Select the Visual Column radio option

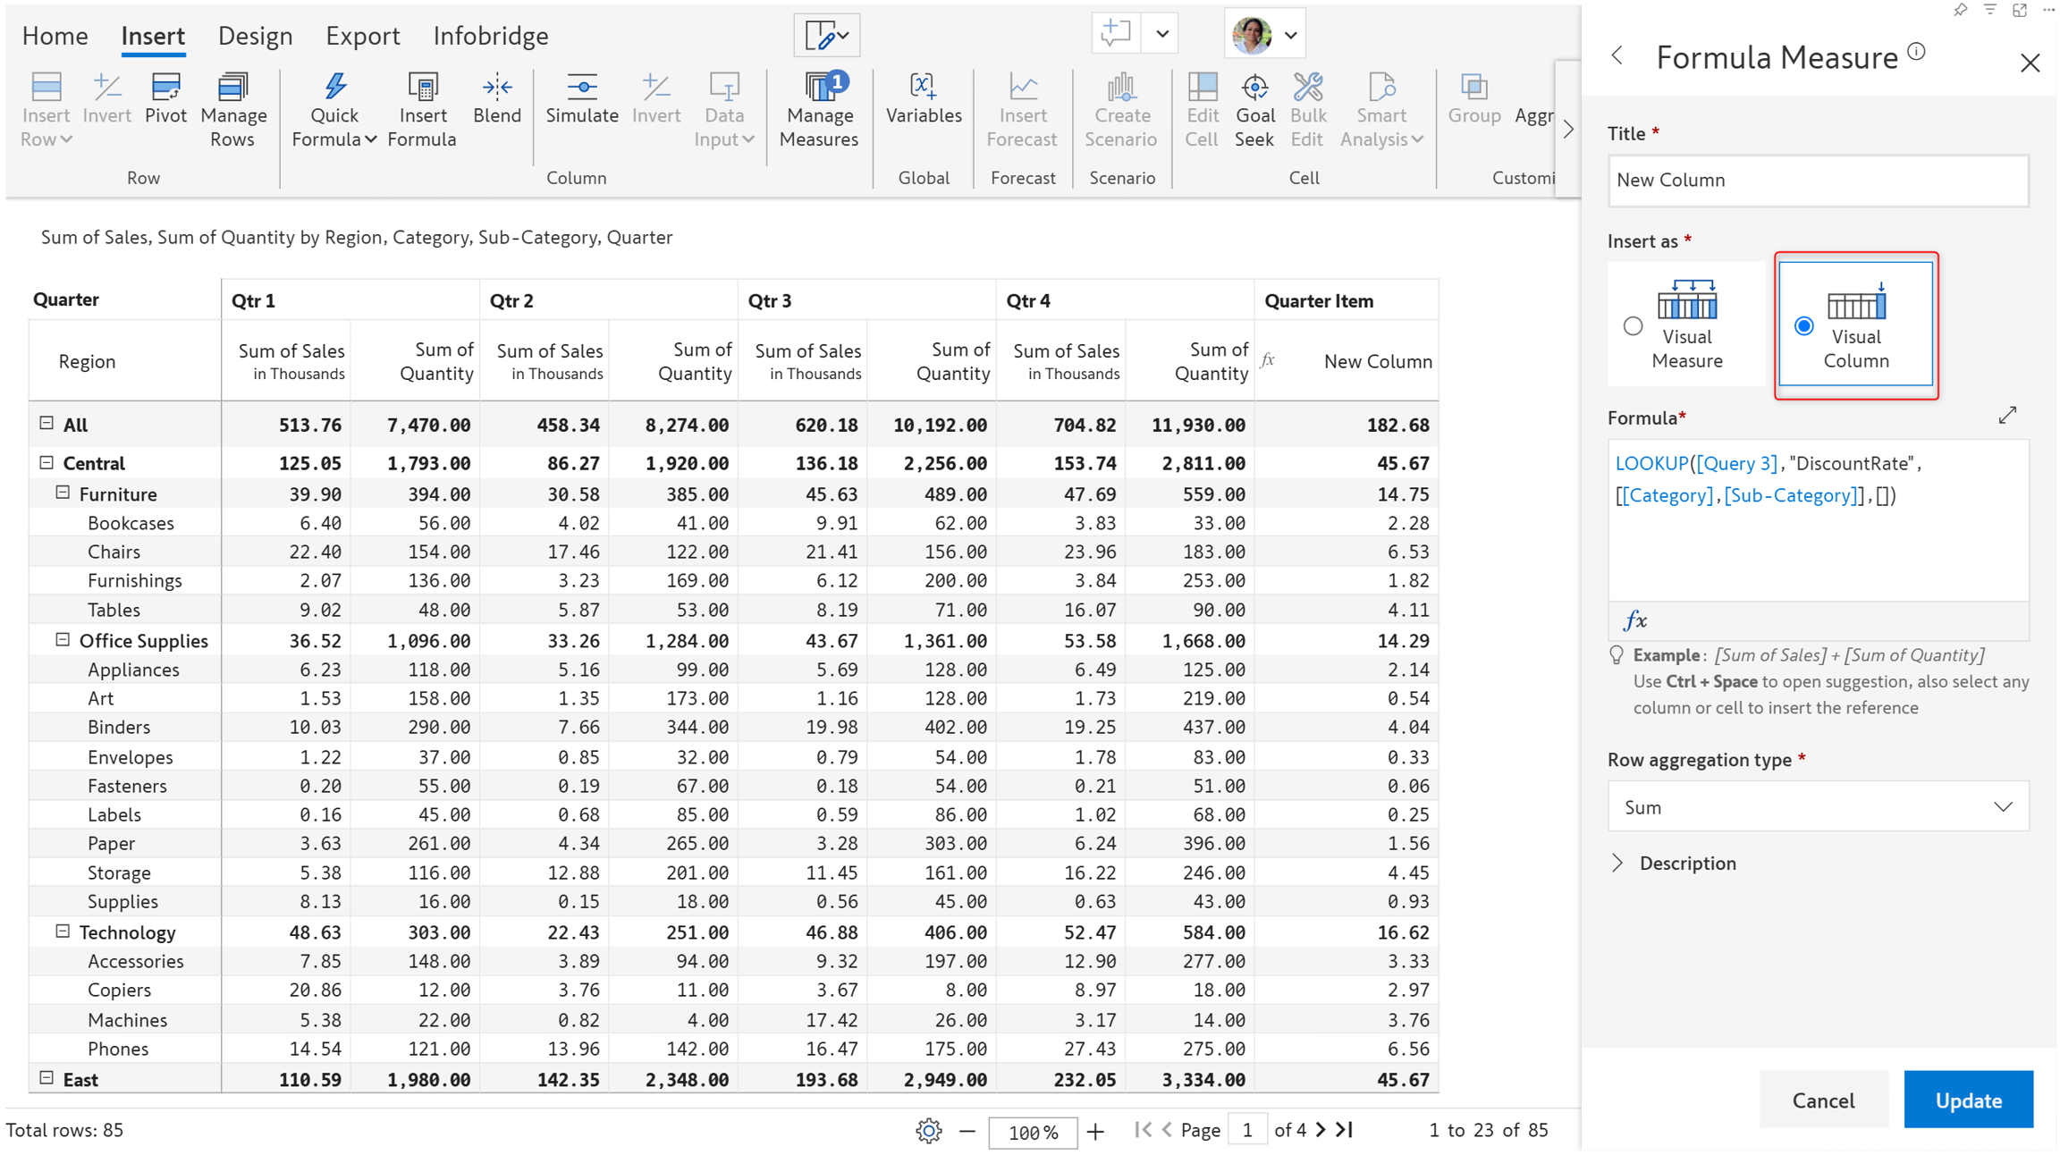1804,326
